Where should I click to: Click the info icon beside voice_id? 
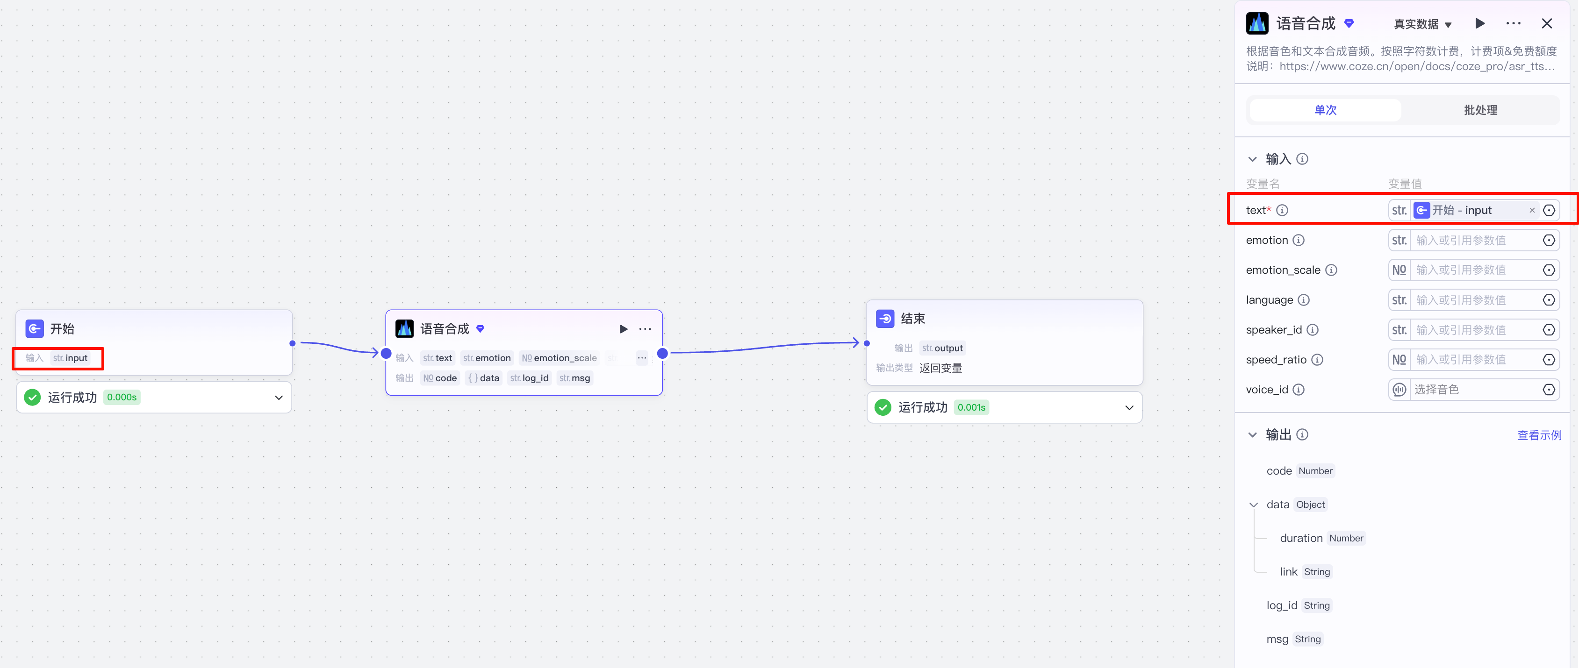pyautogui.click(x=1298, y=390)
